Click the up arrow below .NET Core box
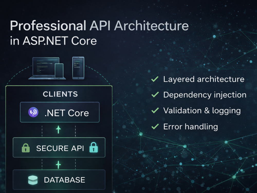 58,129
